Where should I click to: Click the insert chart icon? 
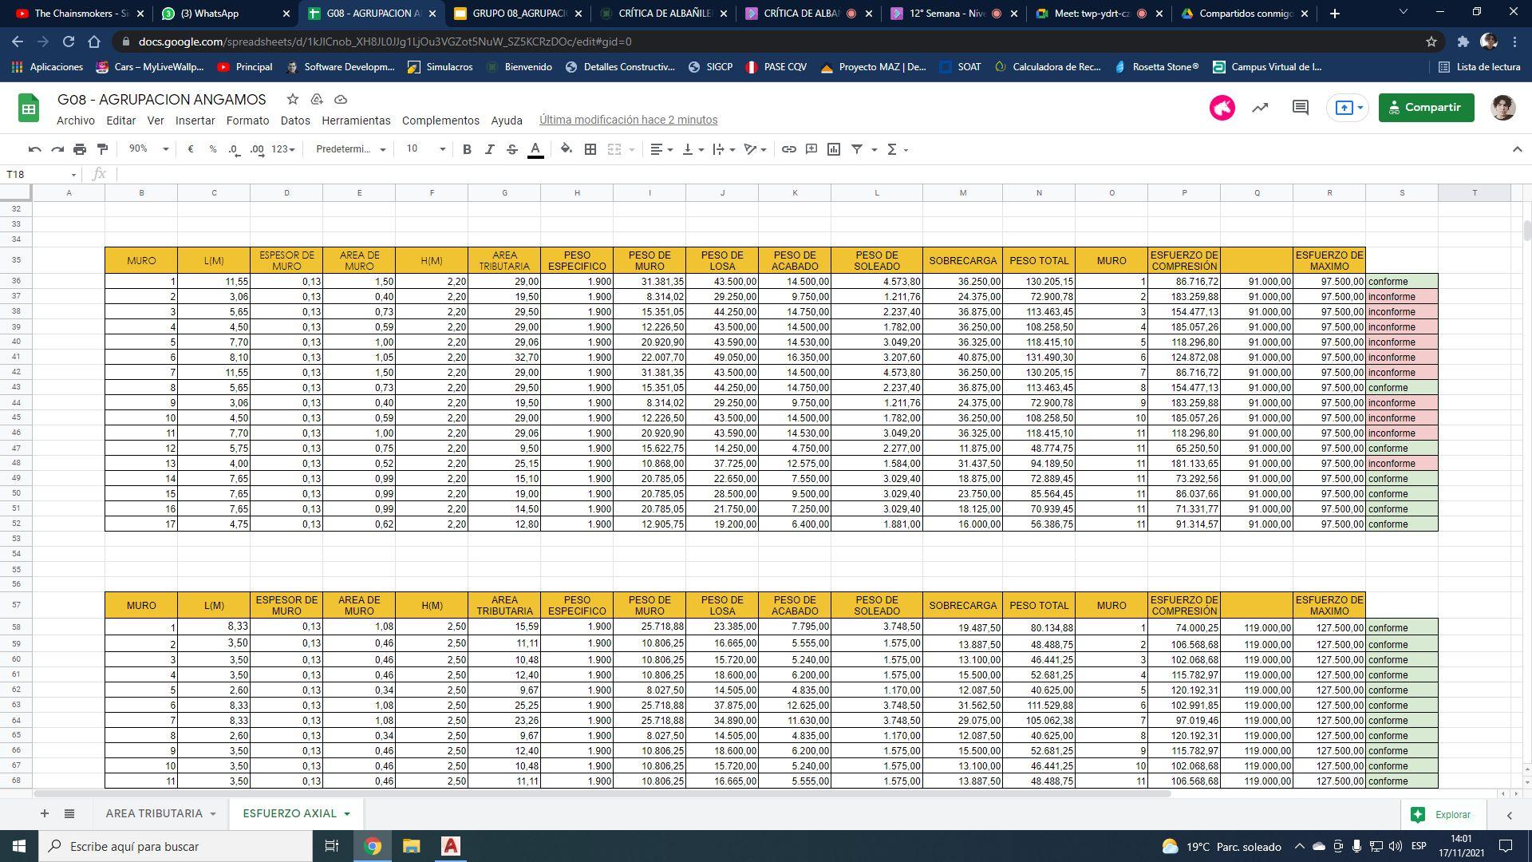tap(834, 149)
